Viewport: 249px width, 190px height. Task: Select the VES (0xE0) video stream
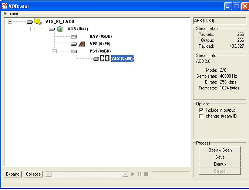100,44
